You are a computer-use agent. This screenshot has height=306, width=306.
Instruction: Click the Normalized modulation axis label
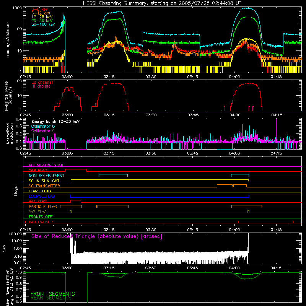coord(10,133)
